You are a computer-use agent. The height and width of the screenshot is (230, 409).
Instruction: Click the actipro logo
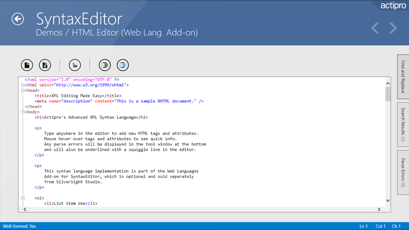pos(393,5)
